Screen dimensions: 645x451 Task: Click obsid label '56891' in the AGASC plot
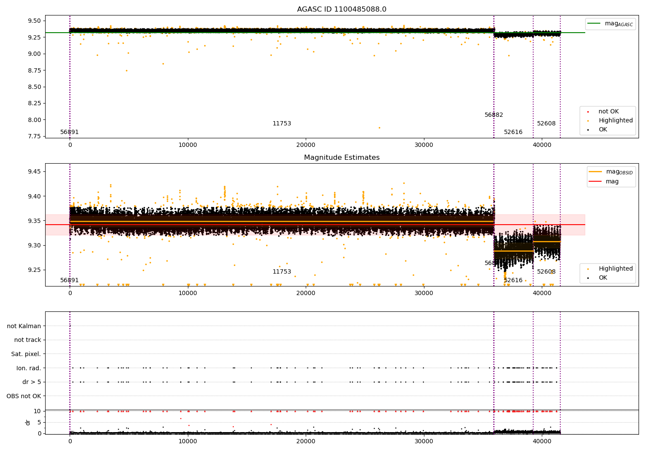tap(70, 132)
